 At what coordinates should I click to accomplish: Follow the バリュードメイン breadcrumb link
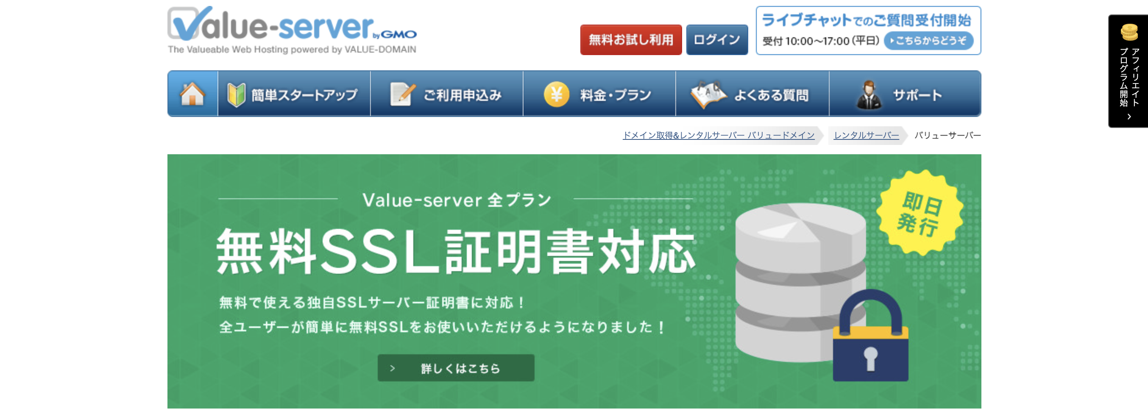coord(718,136)
